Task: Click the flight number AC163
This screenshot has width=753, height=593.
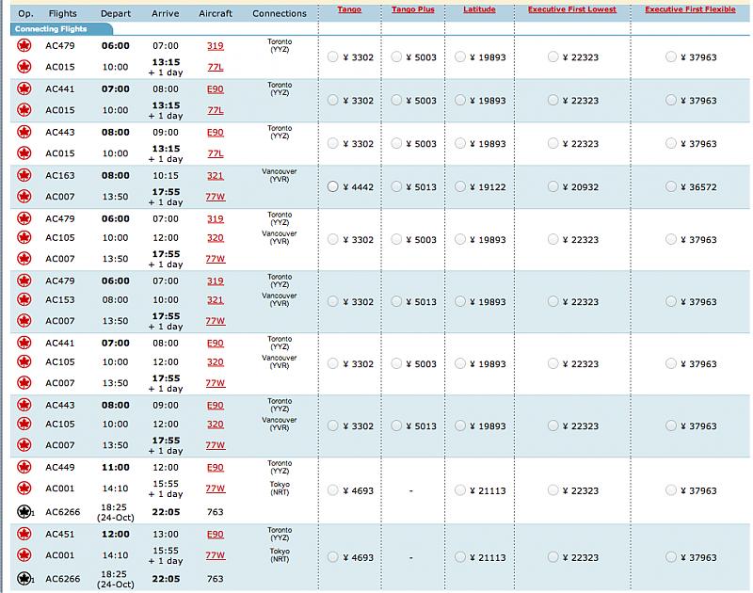Action: point(60,175)
